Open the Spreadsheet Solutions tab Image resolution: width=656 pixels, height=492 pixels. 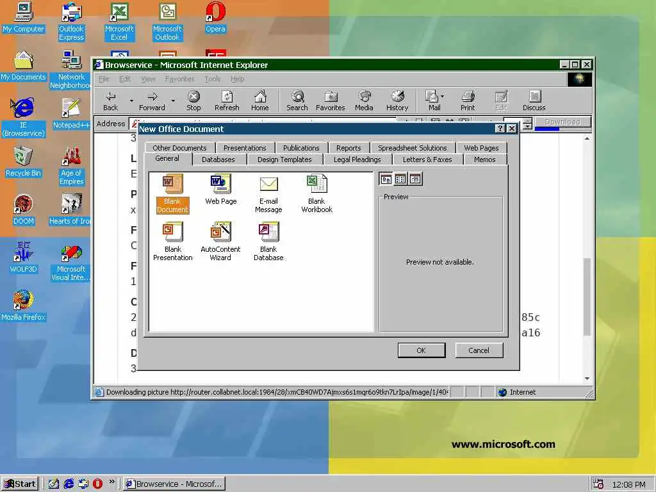tap(413, 148)
